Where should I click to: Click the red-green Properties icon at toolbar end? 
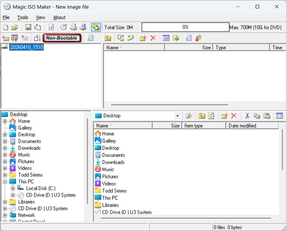198,38
